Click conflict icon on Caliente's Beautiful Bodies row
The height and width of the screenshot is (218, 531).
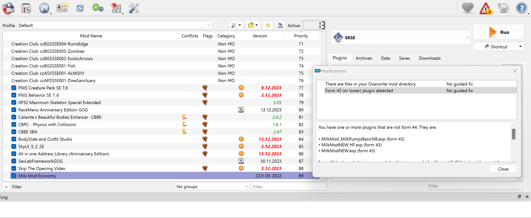pyautogui.click(x=184, y=117)
